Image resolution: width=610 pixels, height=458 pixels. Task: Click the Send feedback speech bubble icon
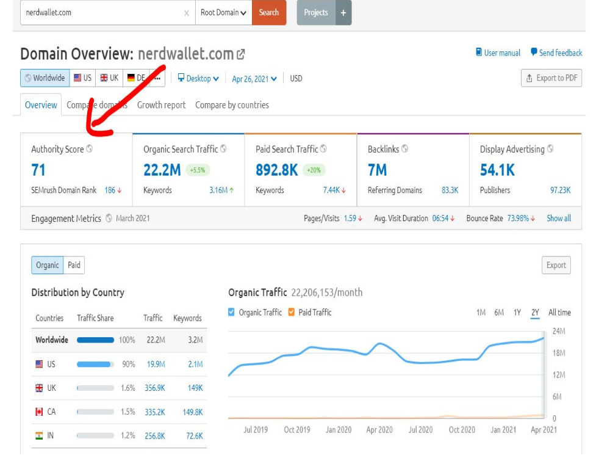pos(534,52)
